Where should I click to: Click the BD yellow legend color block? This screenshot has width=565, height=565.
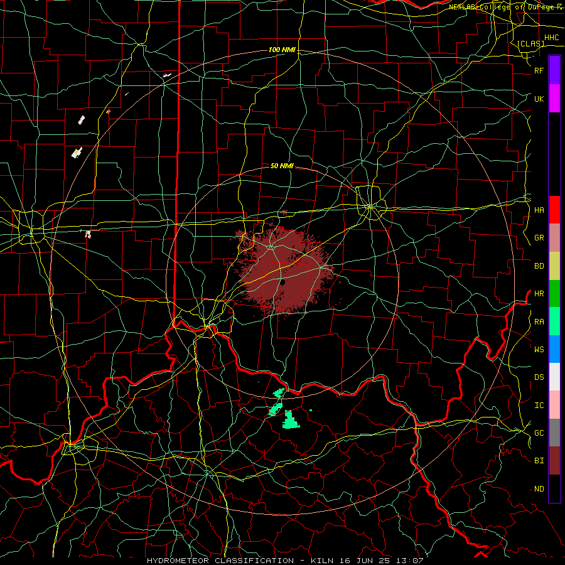[x=554, y=266]
